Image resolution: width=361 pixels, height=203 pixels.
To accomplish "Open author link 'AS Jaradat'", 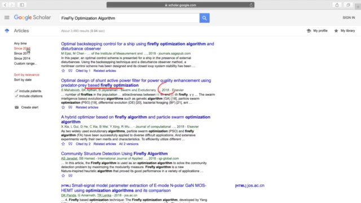I will pos(69,158).
